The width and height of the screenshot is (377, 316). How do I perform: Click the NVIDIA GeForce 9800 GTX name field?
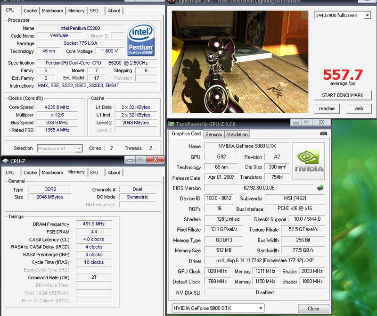[247, 146]
